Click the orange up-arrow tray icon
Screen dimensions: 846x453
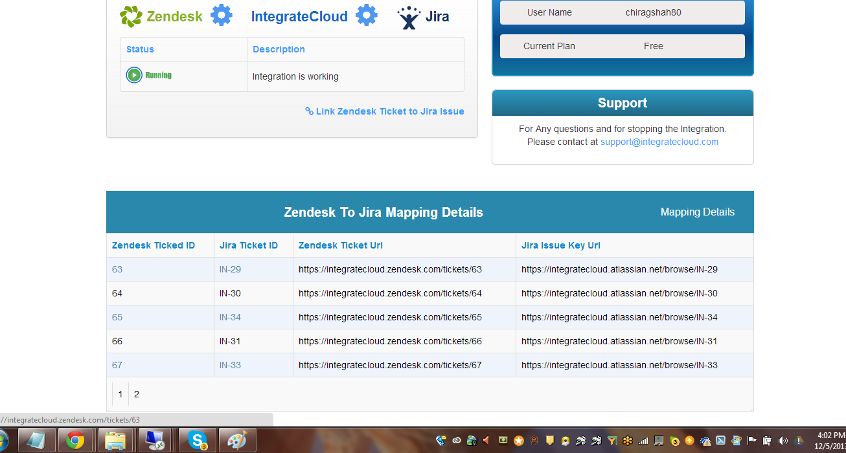[689, 441]
